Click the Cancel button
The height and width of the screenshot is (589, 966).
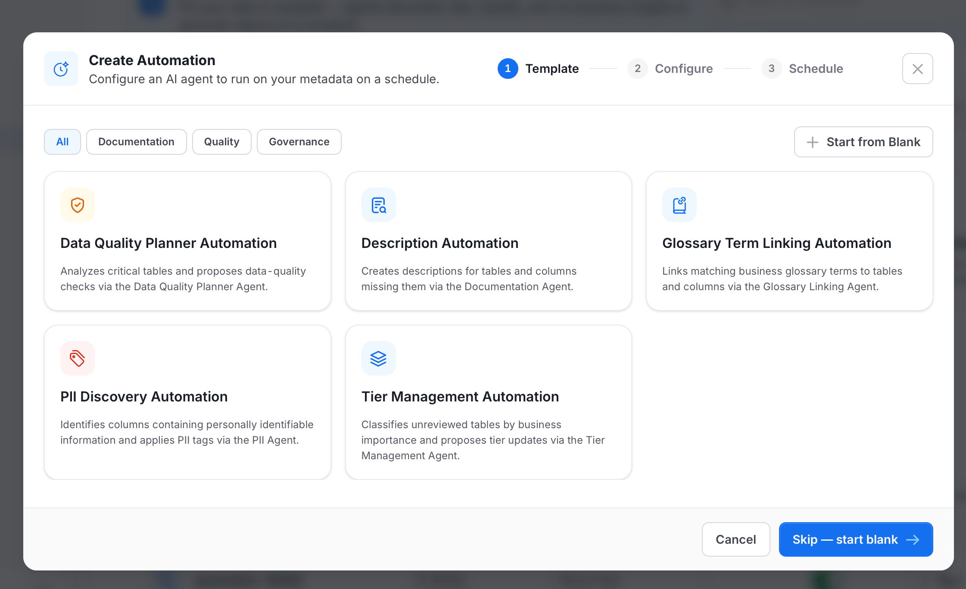click(736, 539)
